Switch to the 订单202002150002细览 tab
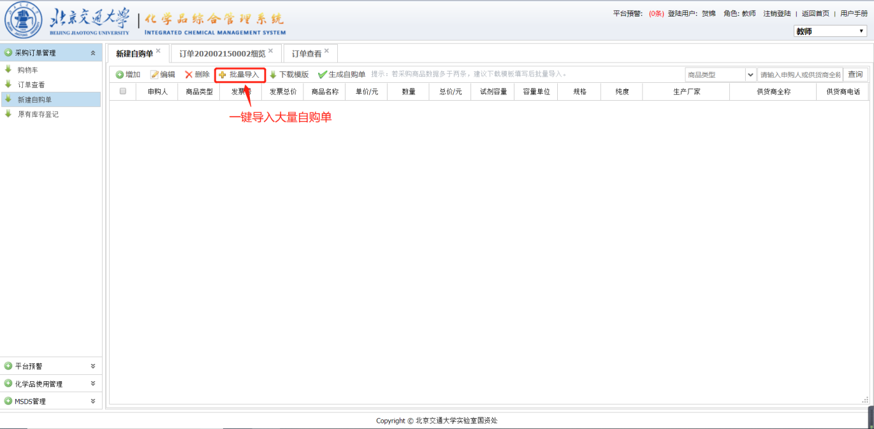The image size is (874, 429). (222, 54)
